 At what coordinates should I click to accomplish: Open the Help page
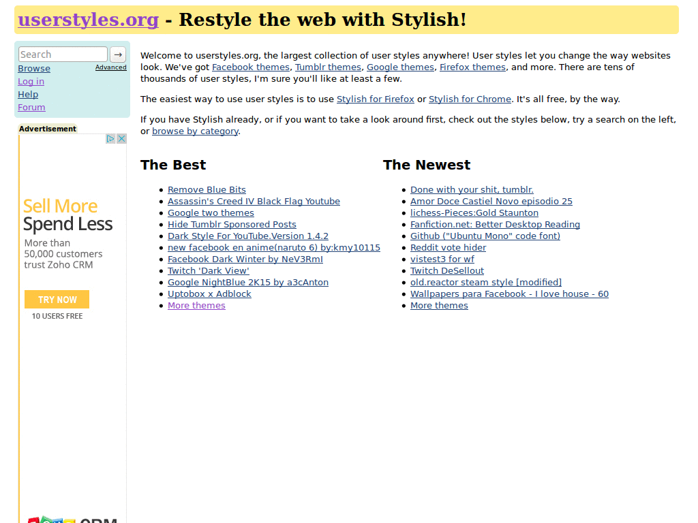[x=27, y=94]
